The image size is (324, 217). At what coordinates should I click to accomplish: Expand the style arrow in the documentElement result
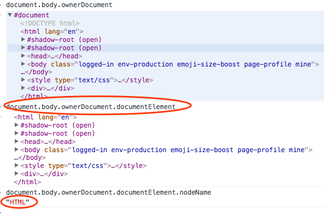click(x=16, y=165)
